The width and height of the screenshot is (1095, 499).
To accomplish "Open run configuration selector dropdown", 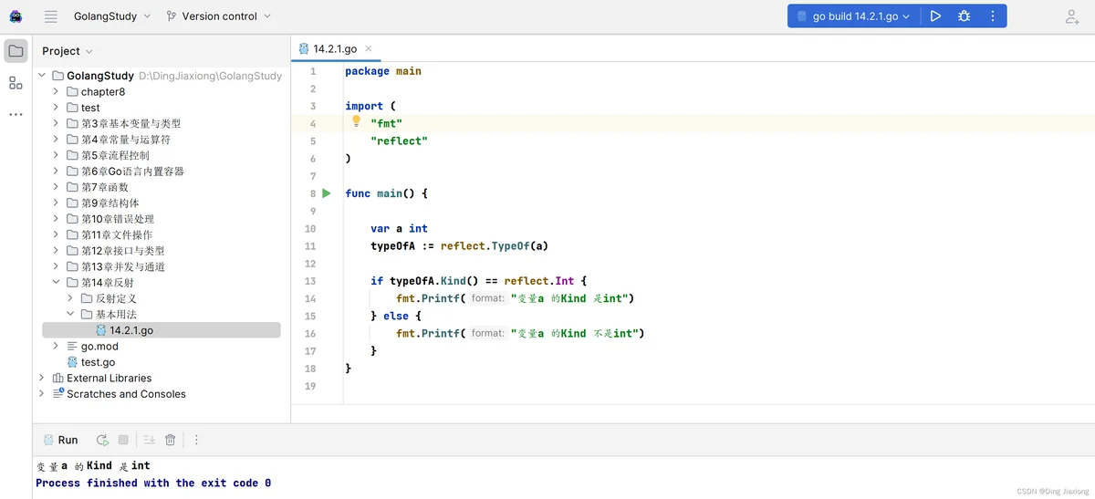I will pyautogui.click(x=853, y=16).
